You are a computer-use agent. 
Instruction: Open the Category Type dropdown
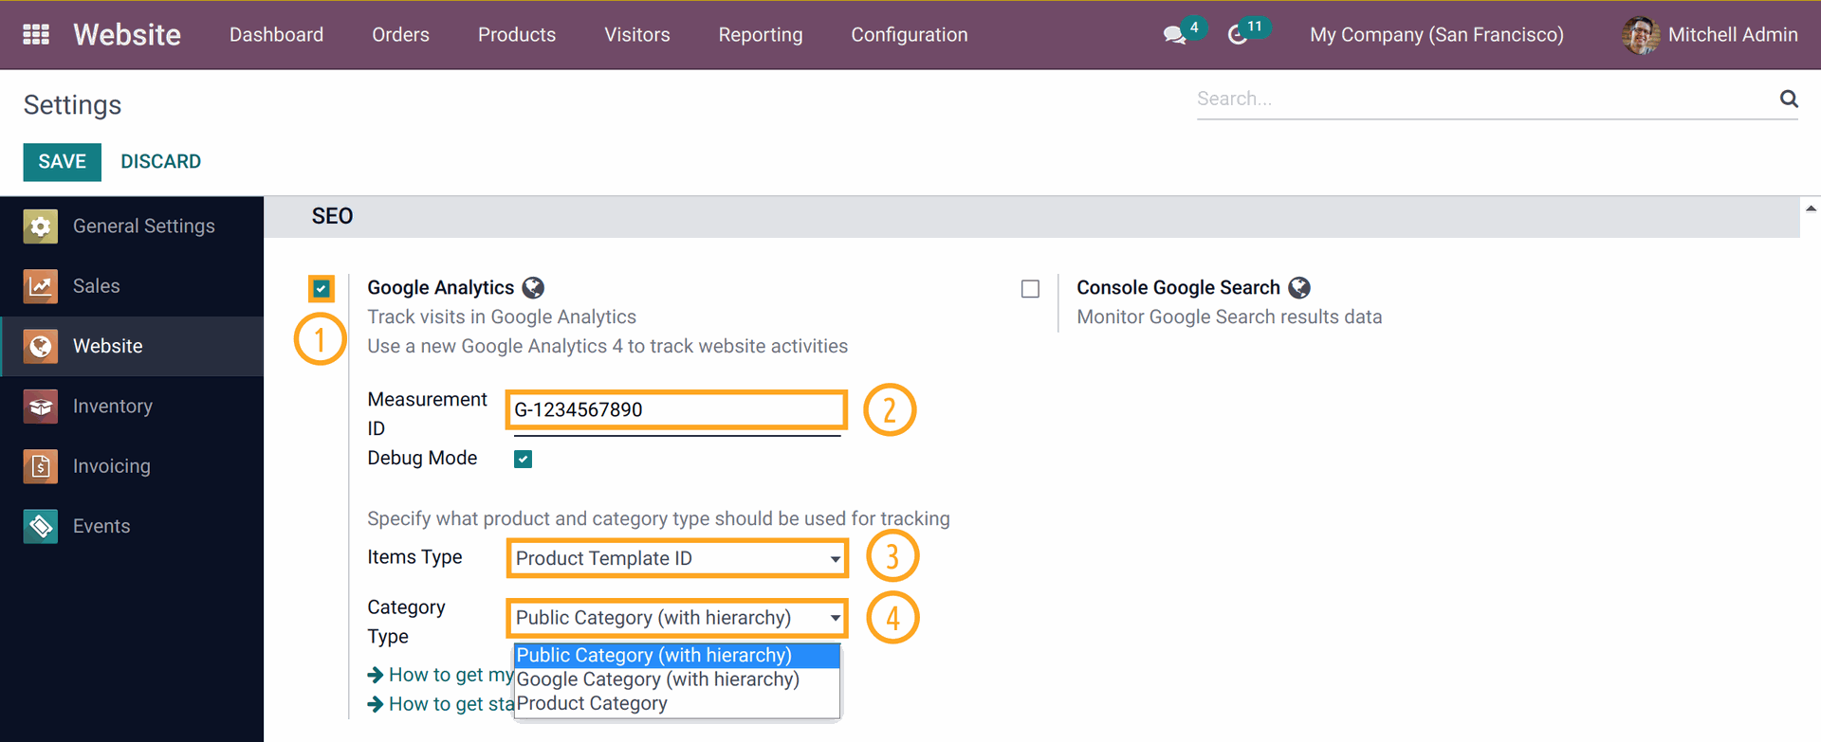[x=677, y=618]
